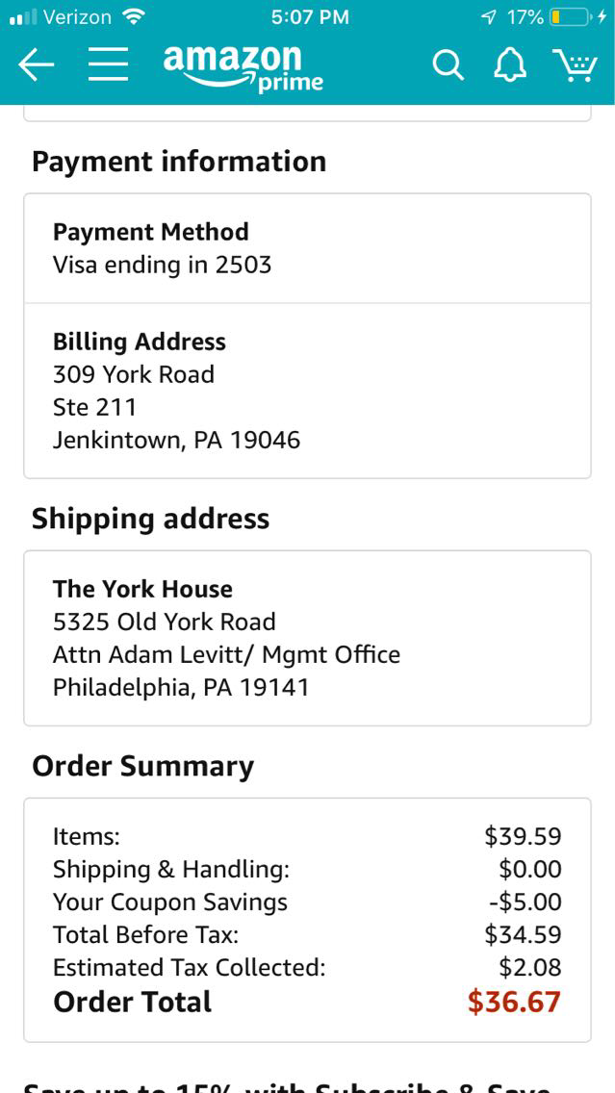Tap the Shipping address heading
This screenshot has width=615, height=1093.
pyautogui.click(x=150, y=519)
